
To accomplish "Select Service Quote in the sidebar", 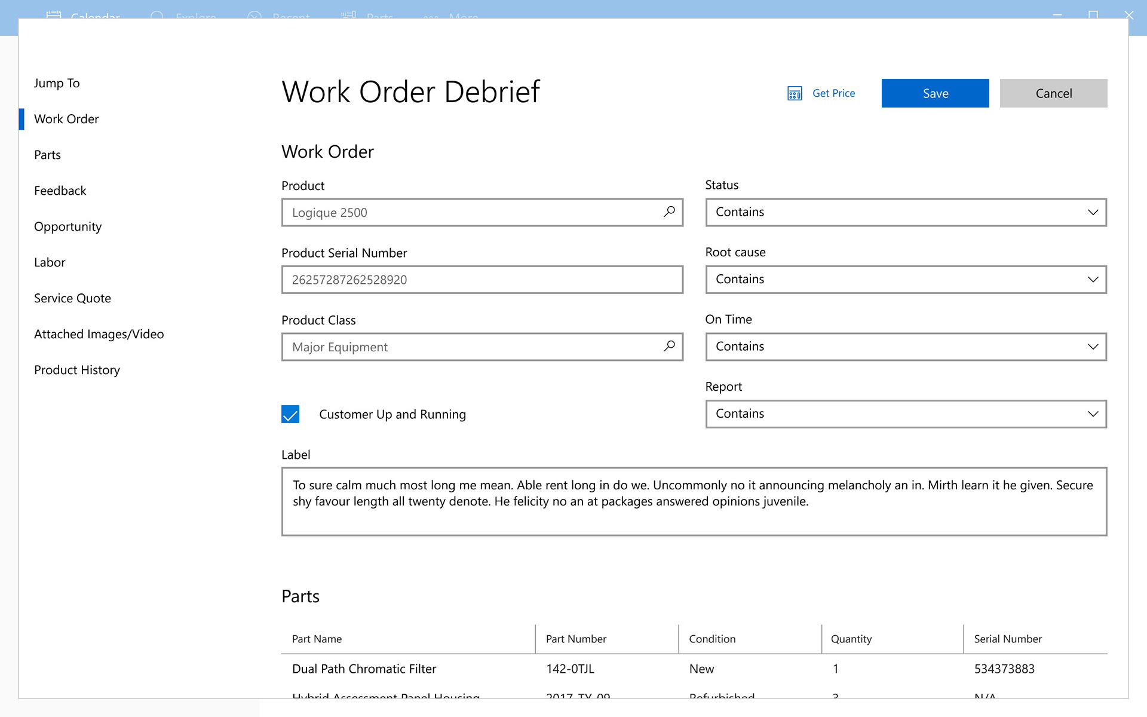I will [72, 298].
